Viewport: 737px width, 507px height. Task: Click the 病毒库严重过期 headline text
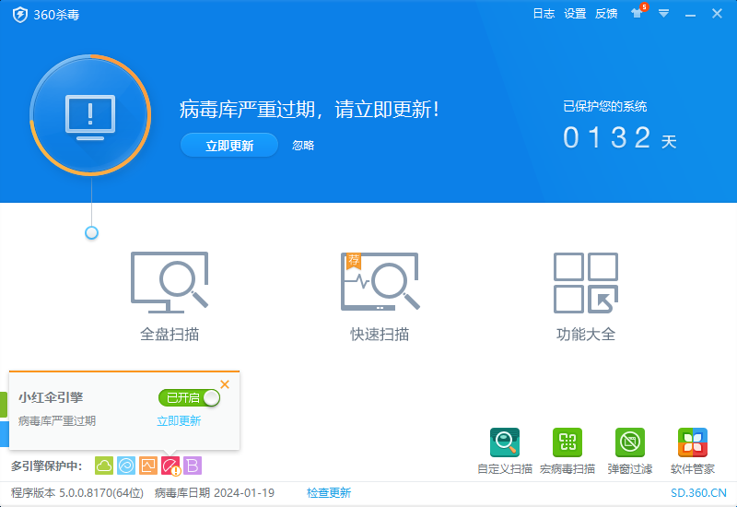309,110
